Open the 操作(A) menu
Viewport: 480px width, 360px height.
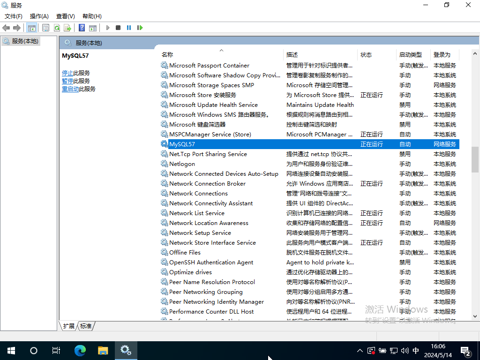tap(39, 16)
